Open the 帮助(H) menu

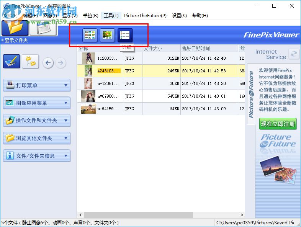pyautogui.click(x=200, y=16)
